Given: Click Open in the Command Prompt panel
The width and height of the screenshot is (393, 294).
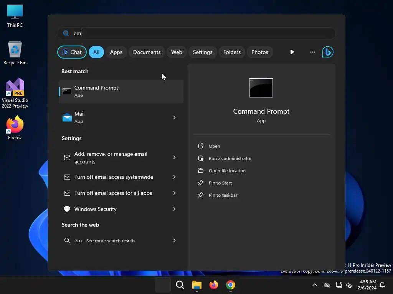Looking at the screenshot, I should [214, 146].
